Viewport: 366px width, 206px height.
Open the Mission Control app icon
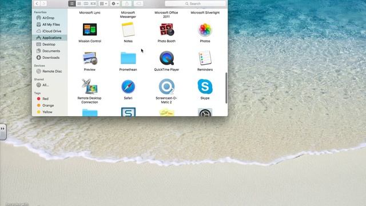pos(90,29)
